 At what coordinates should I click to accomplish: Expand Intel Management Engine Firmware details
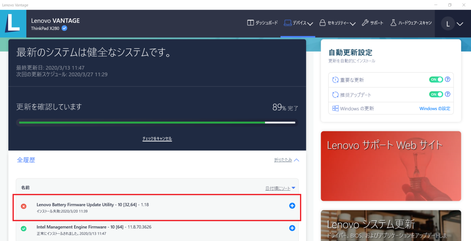[x=292, y=228]
